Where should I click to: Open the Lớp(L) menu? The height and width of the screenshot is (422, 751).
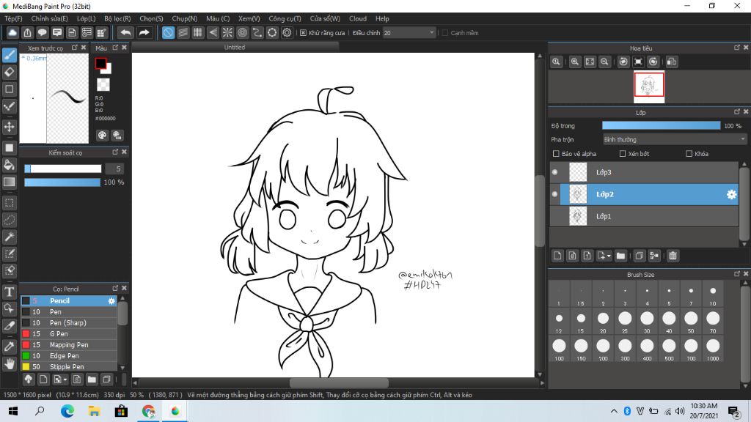click(87, 18)
